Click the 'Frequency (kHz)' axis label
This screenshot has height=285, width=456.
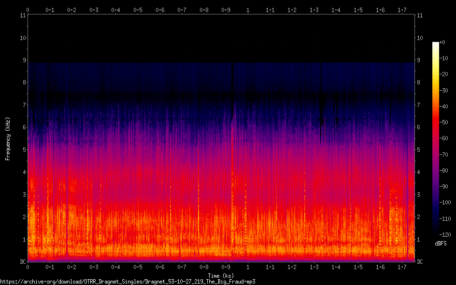8,138
